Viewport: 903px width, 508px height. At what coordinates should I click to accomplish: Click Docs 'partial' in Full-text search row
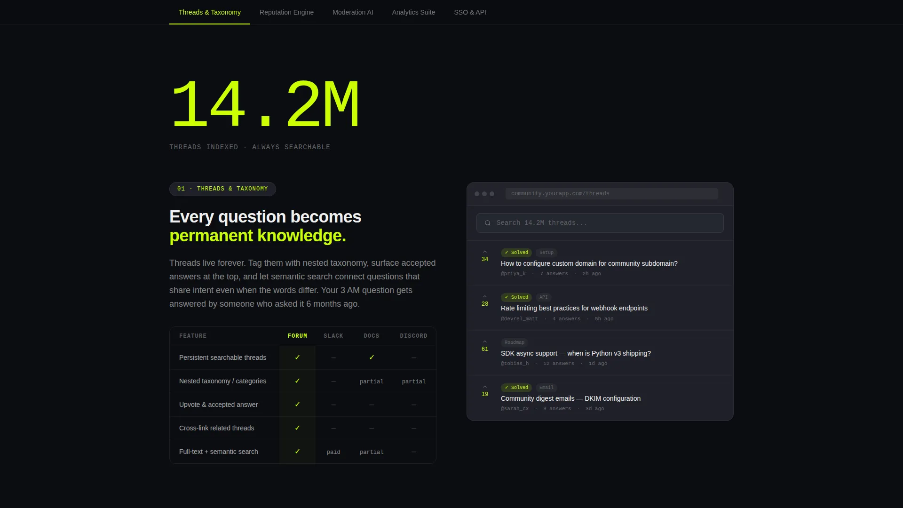(x=372, y=452)
